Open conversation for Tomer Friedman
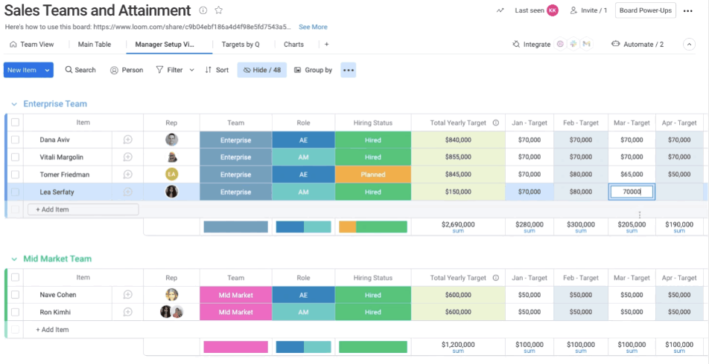The image size is (709, 364). [x=128, y=174]
